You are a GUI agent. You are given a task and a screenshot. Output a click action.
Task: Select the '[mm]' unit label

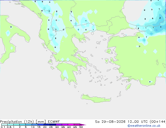[41, 122]
